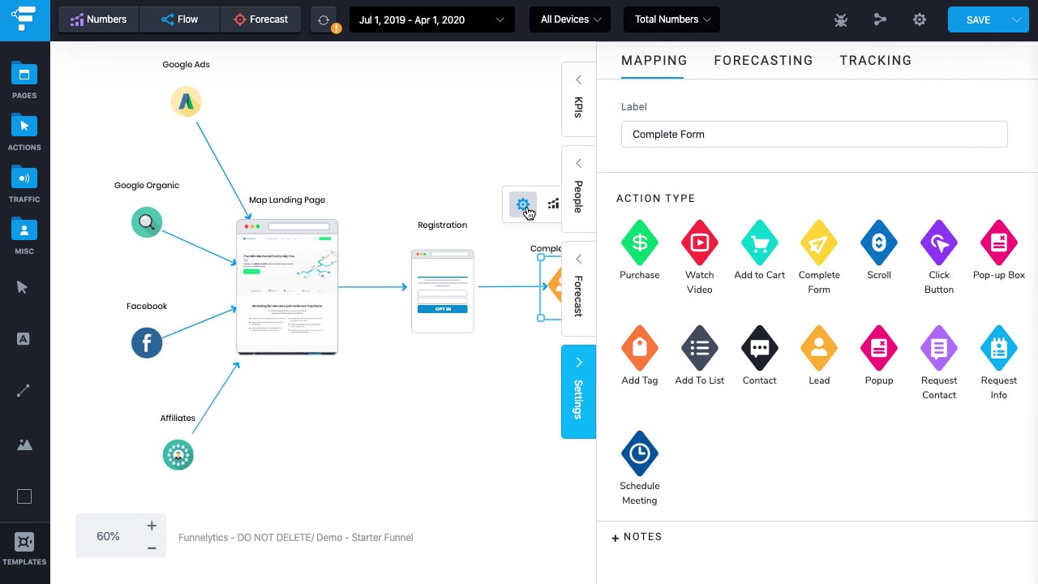
Task: Open the Mapping tab
Action: click(654, 60)
